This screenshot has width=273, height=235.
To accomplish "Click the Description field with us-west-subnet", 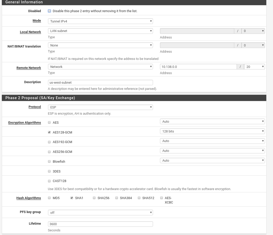I will (x=100, y=83).
